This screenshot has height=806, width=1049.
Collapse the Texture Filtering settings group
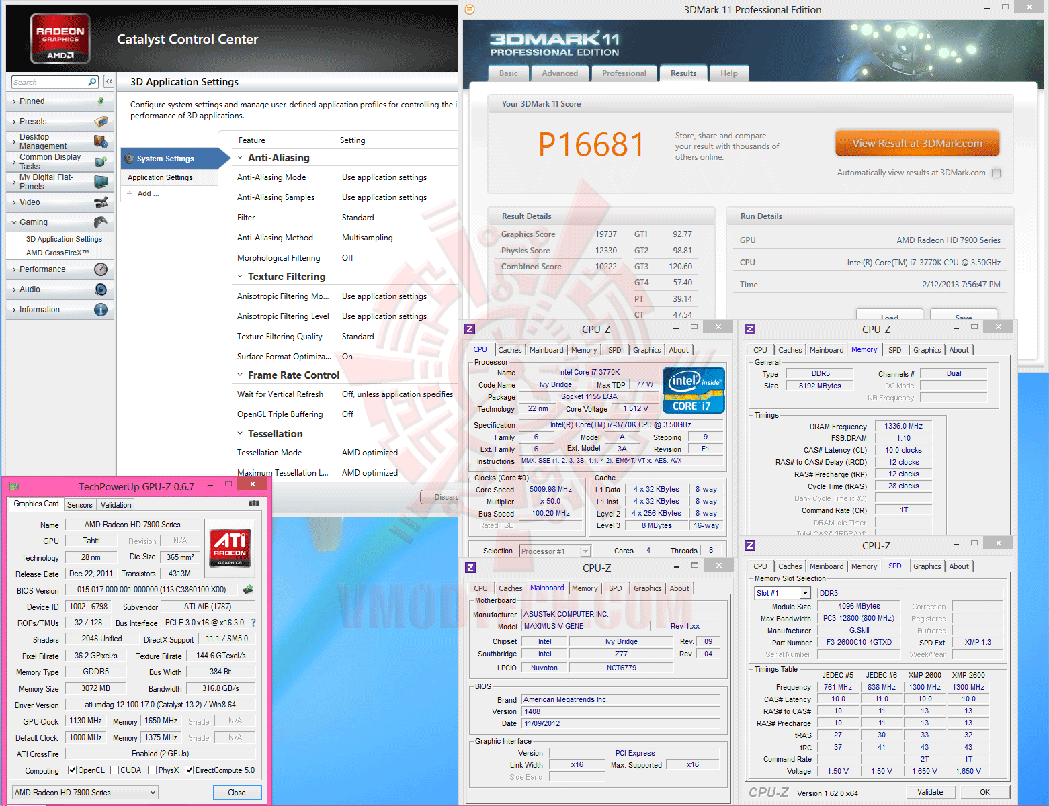(240, 277)
